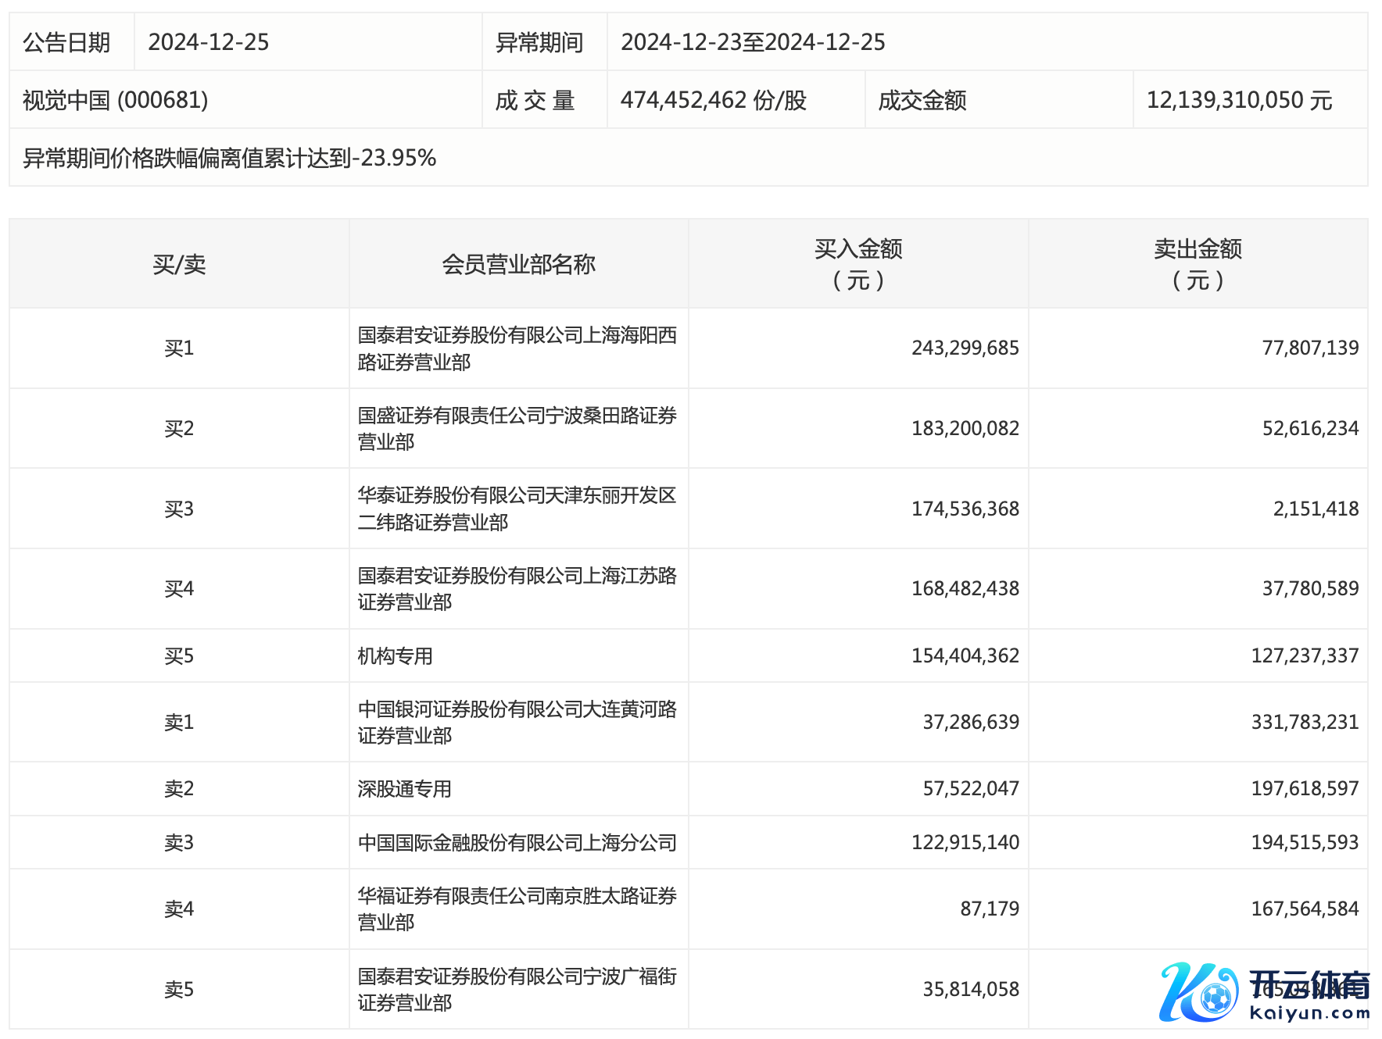The image size is (1382, 1039).
Task: Click the 买1 row label
Action: pos(179,348)
